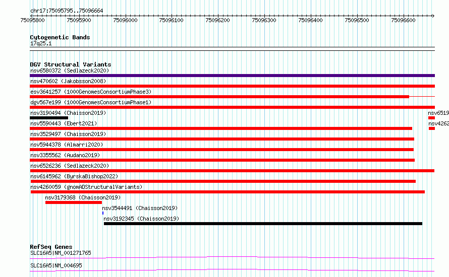Click ruler position 75096300
The image size is (449, 277).
tap(264, 20)
